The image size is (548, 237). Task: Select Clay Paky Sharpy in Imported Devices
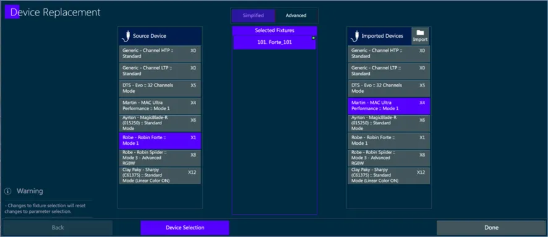[389, 176]
